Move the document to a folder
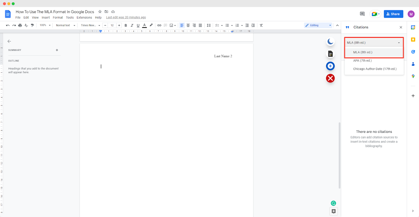The width and height of the screenshot is (419, 217). (106, 12)
